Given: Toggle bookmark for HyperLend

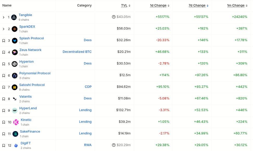Looking at the screenshot, I should pos(4,111).
